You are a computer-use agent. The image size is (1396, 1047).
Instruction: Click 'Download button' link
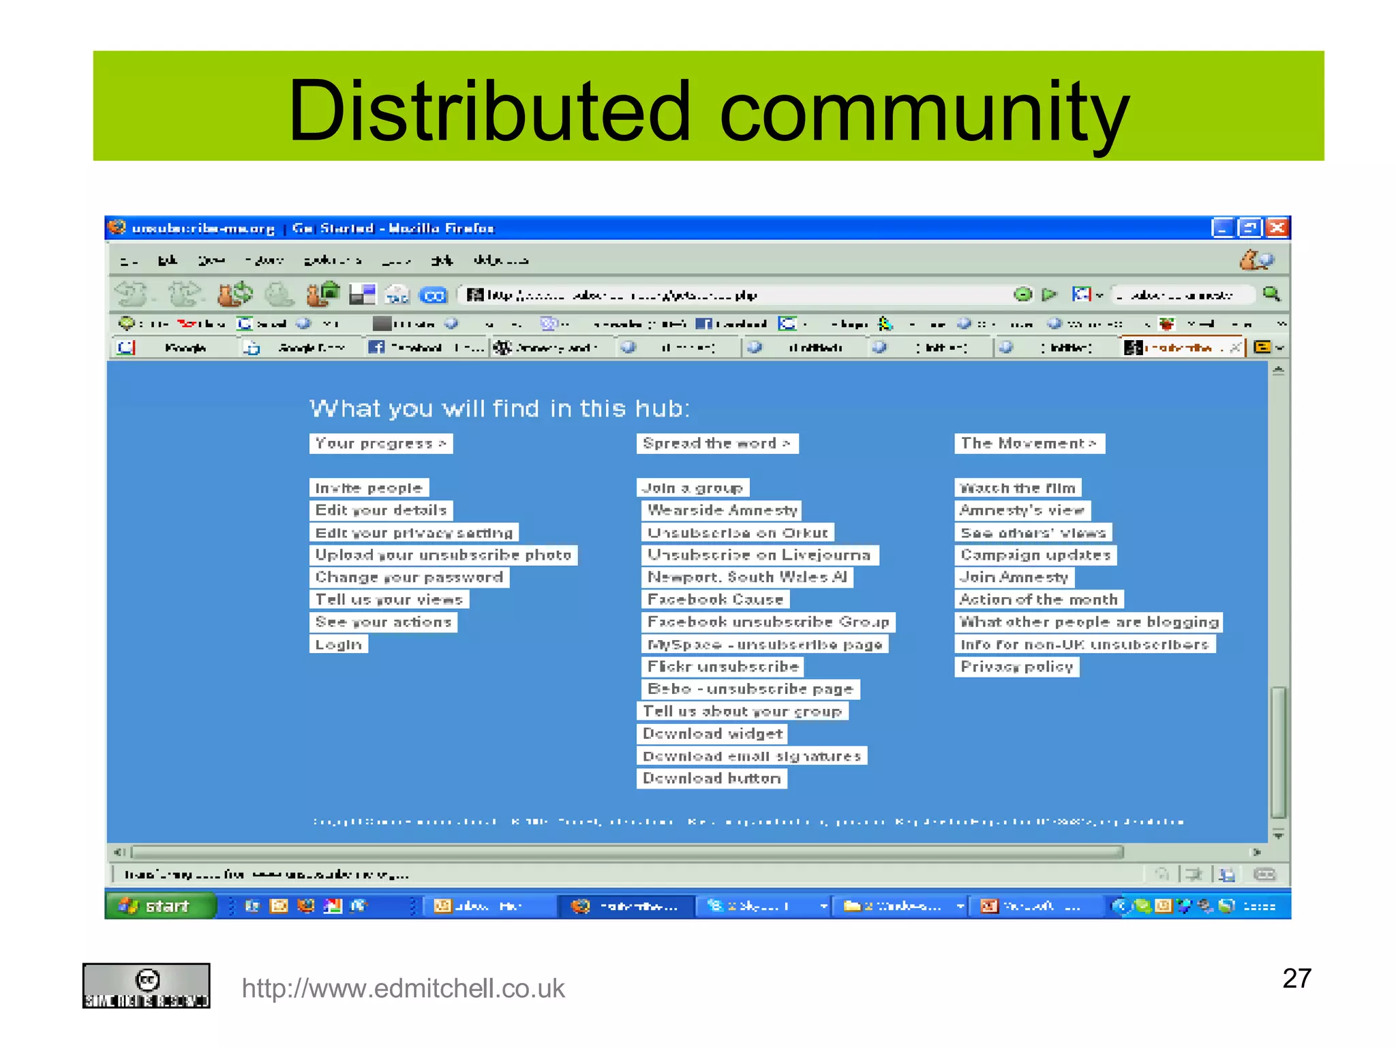712,778
